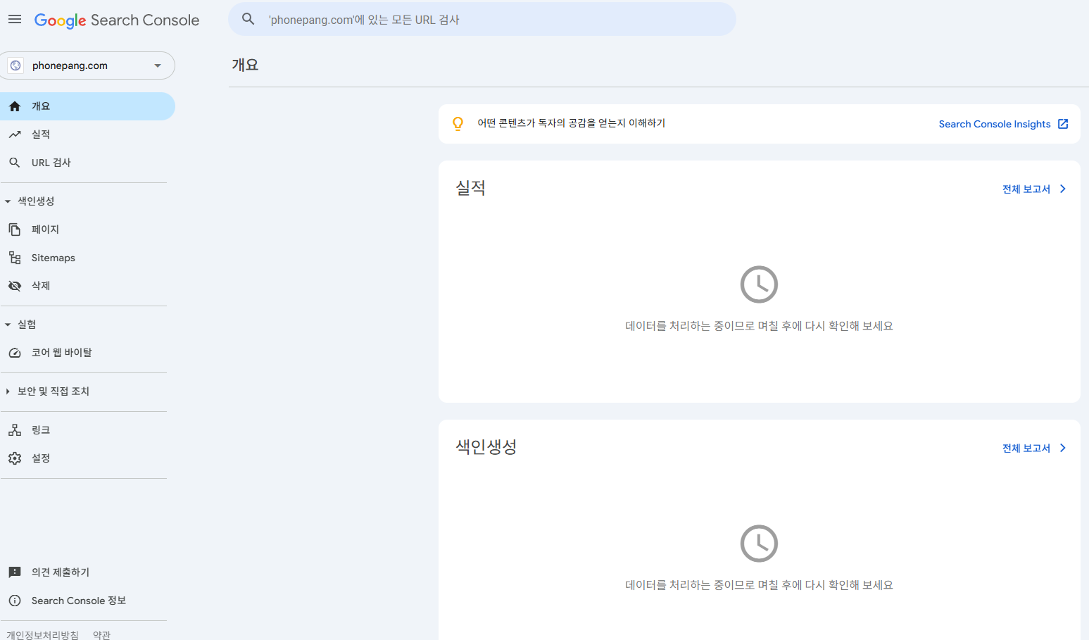Click the info icon for Search Console 정보
Image resolution: width=1089 pixels, height=640 pixels.
pyautogui.click(x=15, y=601)
